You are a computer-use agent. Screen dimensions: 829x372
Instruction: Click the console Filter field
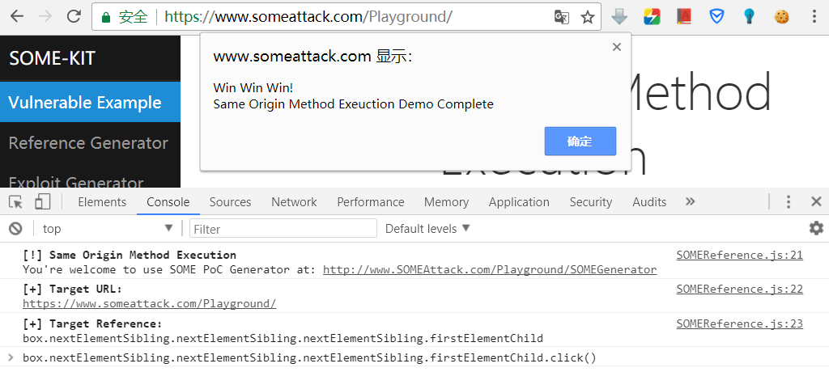(x=283, y=229)
